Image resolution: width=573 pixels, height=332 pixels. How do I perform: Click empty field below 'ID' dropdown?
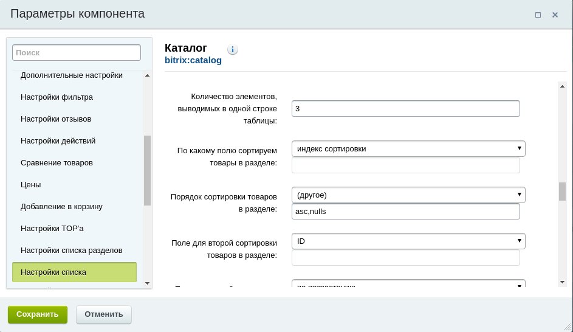406,258
